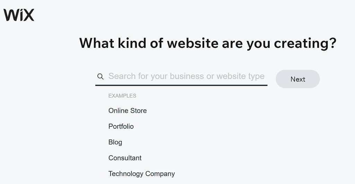The width and height of the screenshot is (355, 184).
Task: Go to the Wix home via the logo
Action: click(x=19, y=15)
